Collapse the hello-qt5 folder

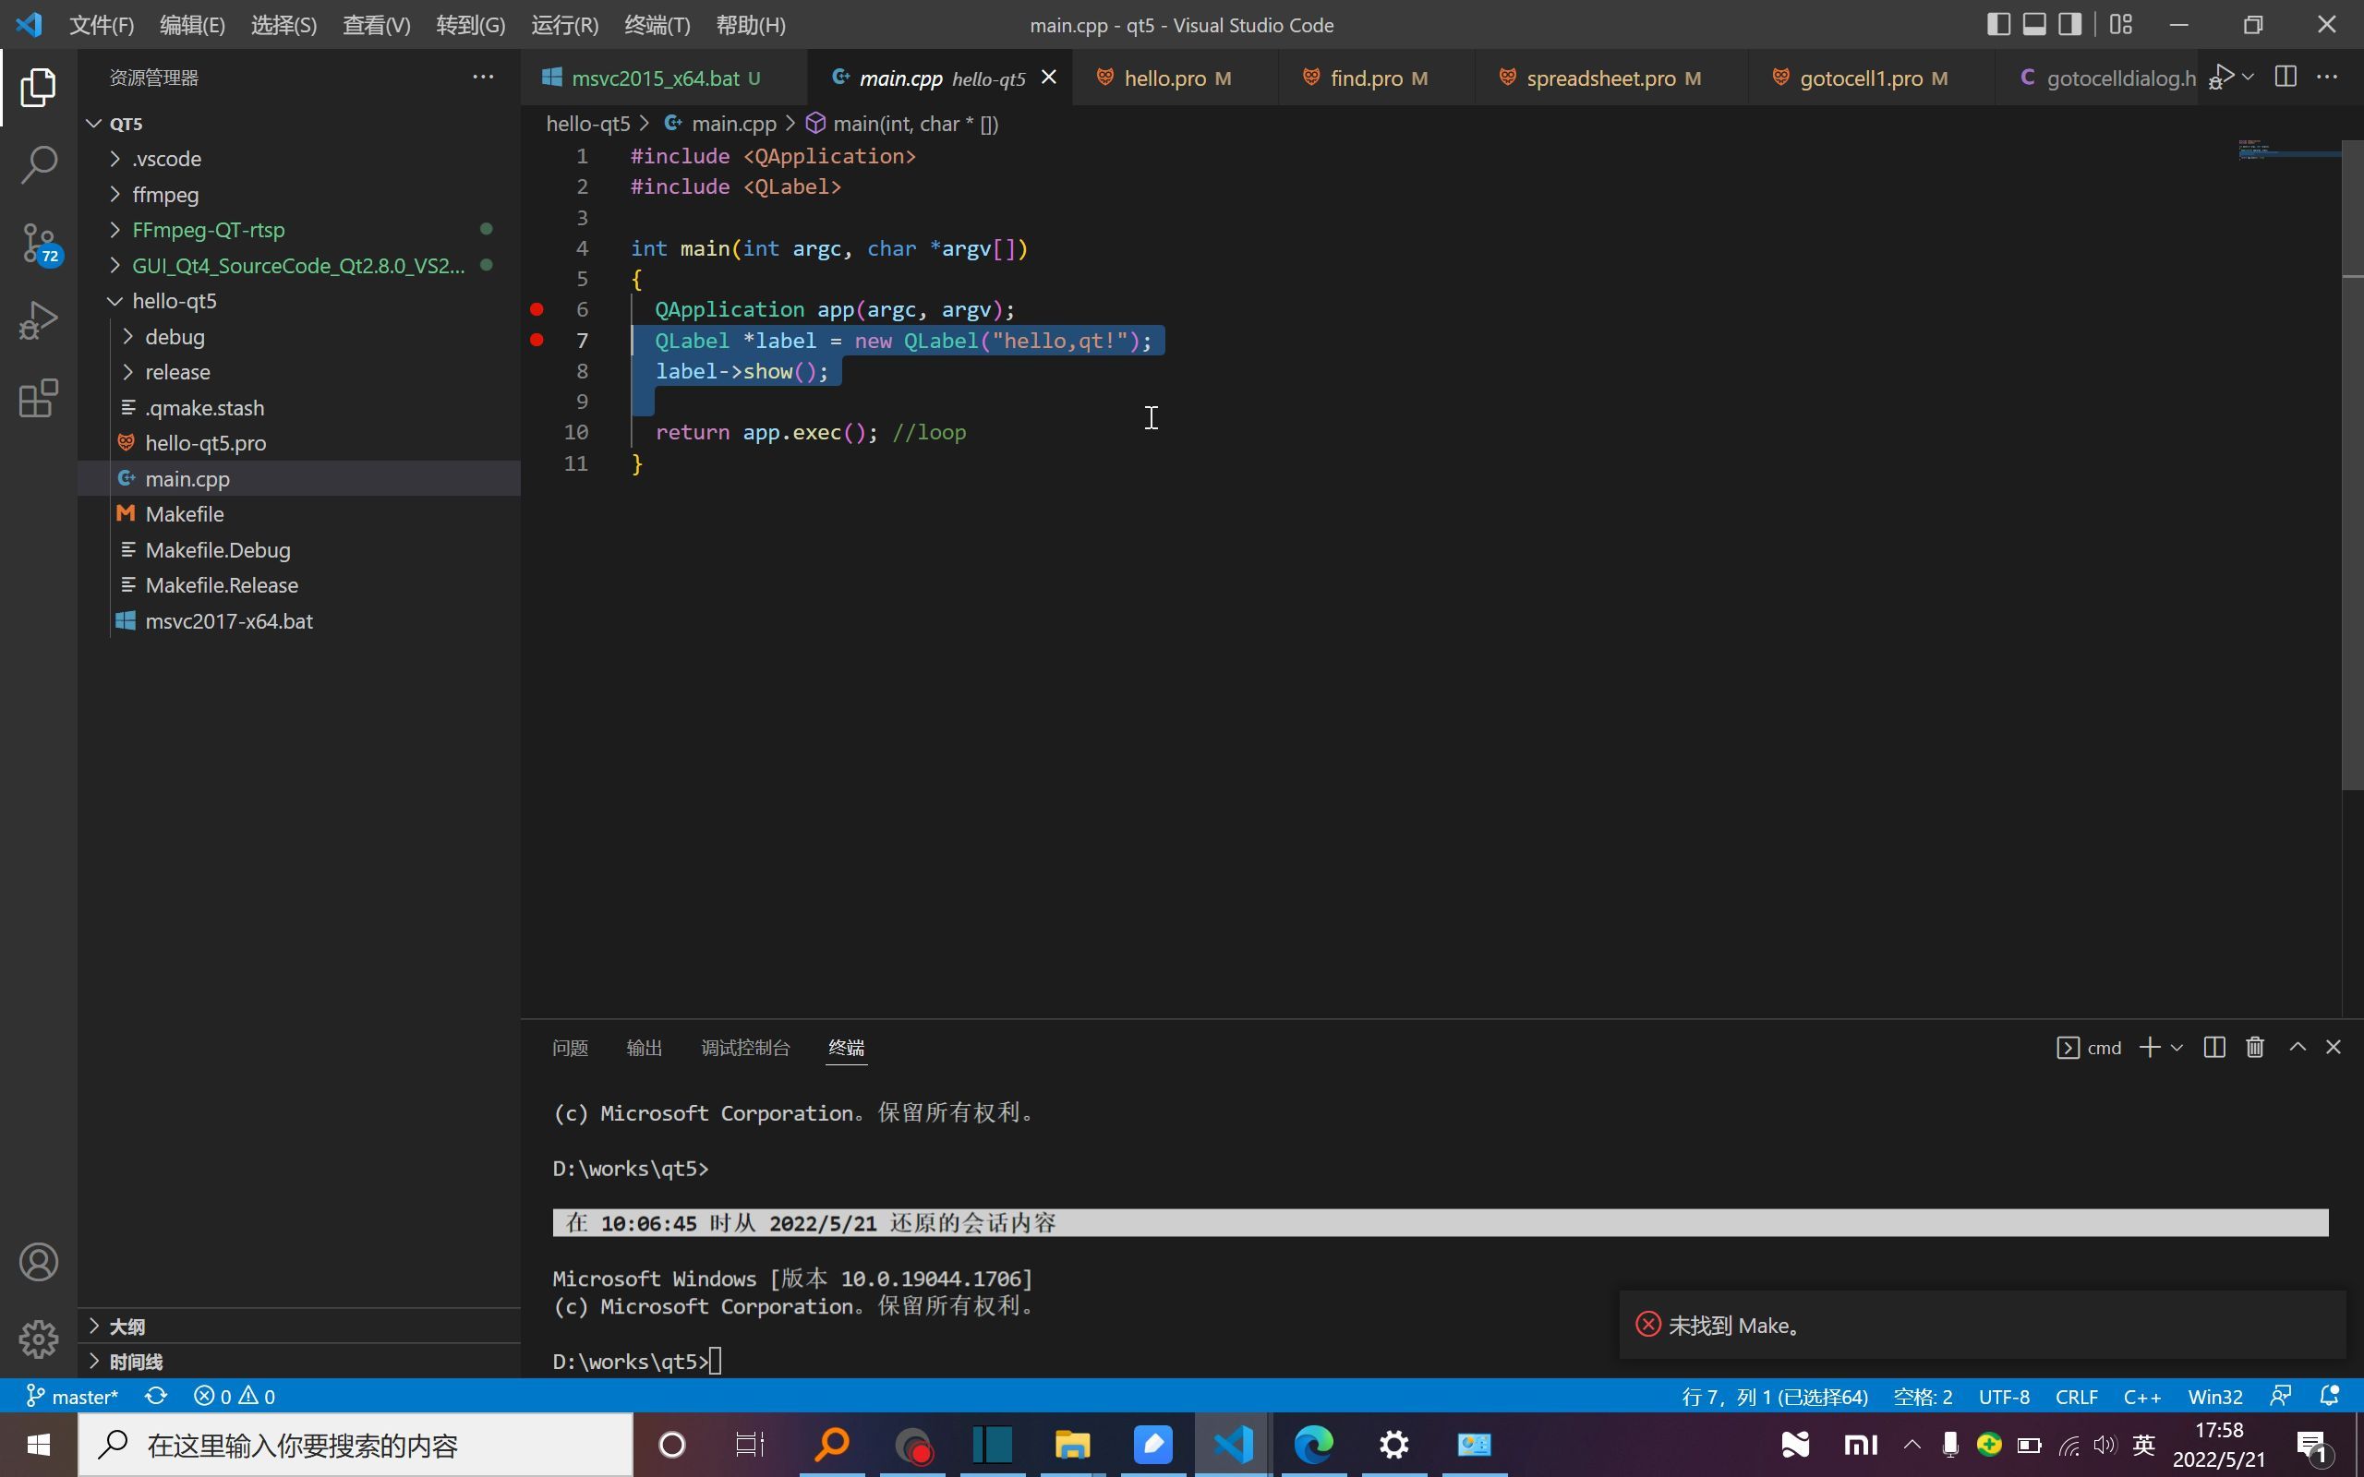click(x=174, y=301)
